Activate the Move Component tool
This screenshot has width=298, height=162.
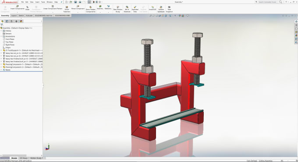(78, 8)
